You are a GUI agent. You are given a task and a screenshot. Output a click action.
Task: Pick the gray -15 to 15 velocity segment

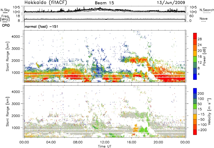(x=195, y=112)
